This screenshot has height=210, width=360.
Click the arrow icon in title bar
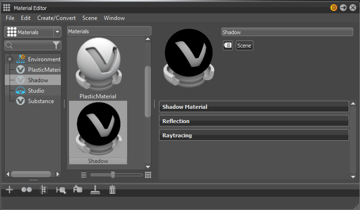coord(343,8)
